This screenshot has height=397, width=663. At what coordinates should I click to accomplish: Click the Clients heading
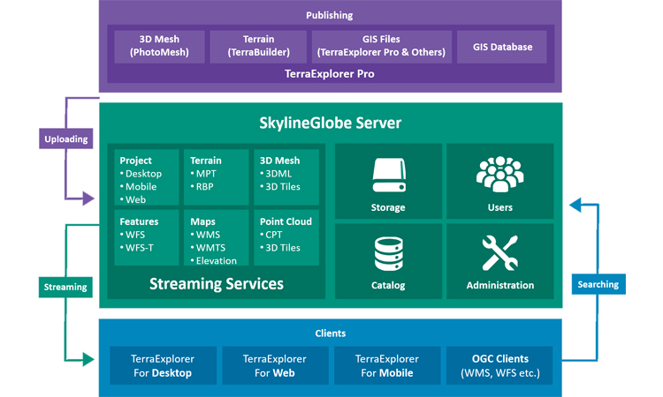coord(331,333)
